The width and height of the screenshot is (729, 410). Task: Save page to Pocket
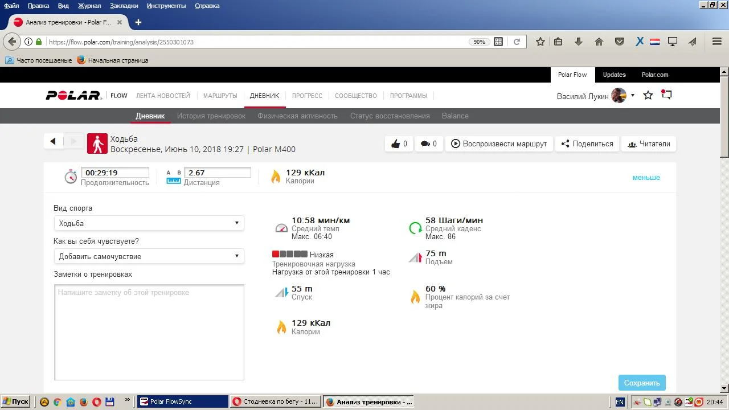(620, 42)
